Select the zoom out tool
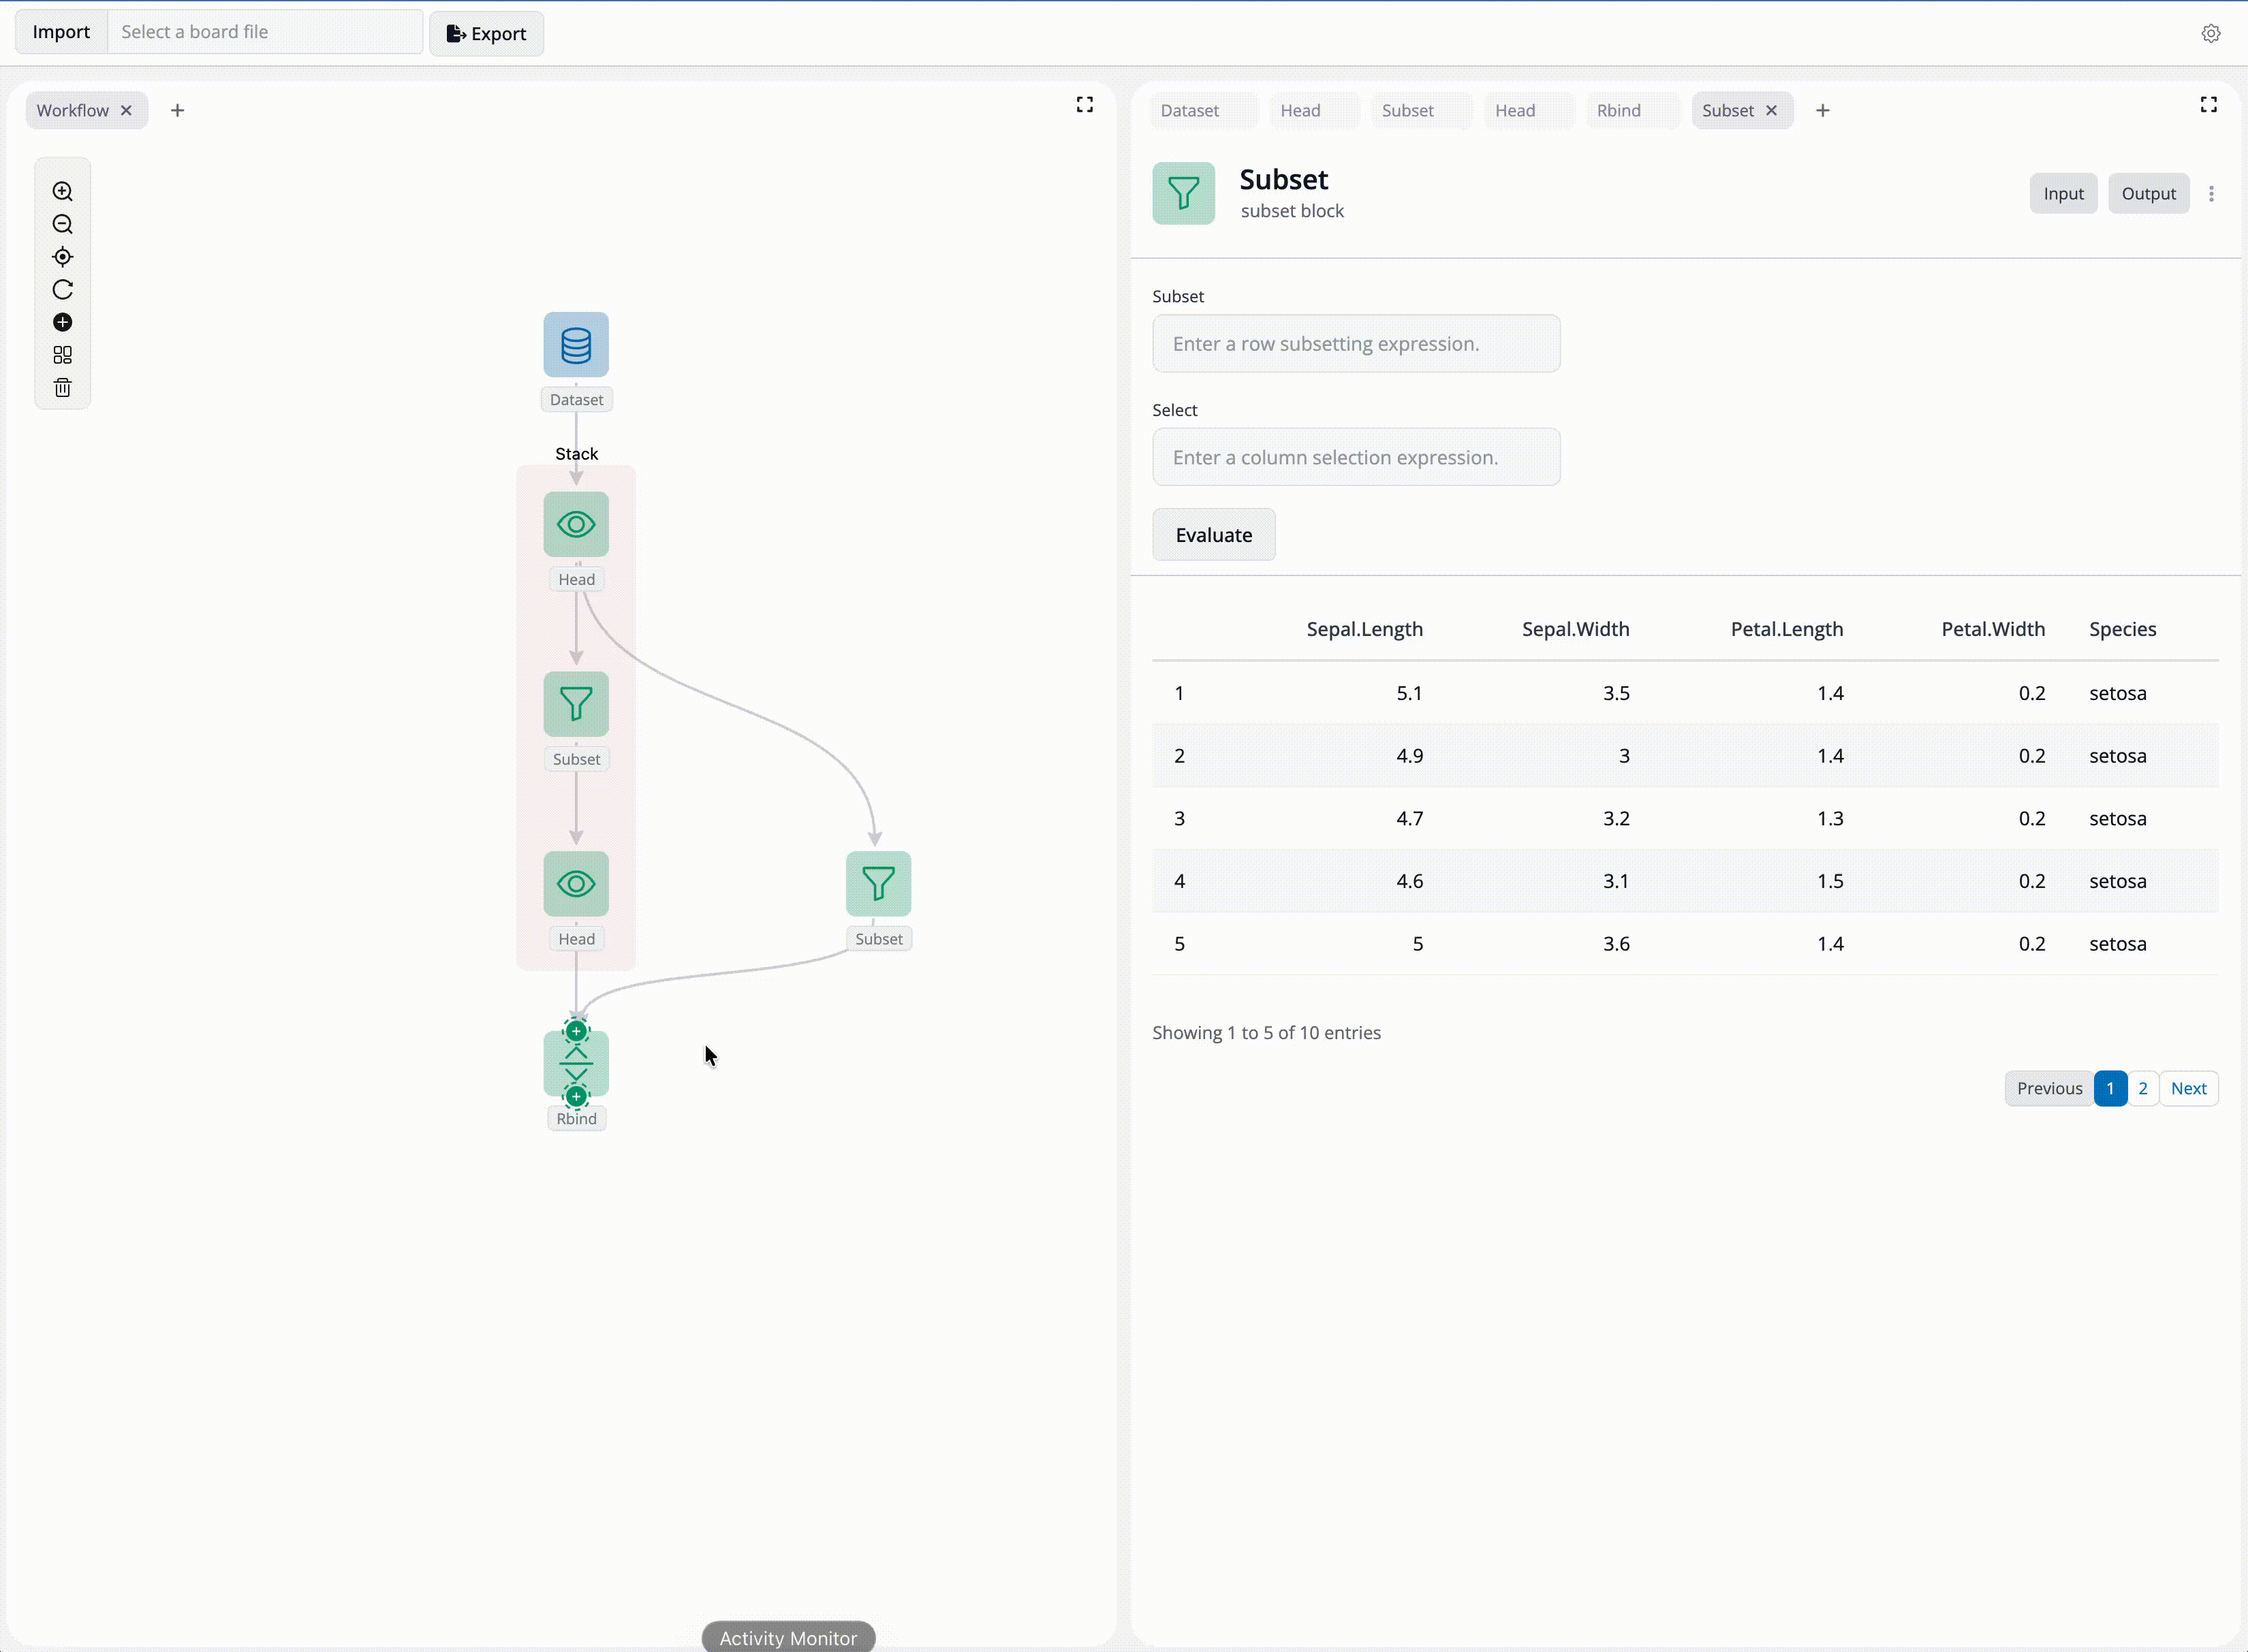 62,224
